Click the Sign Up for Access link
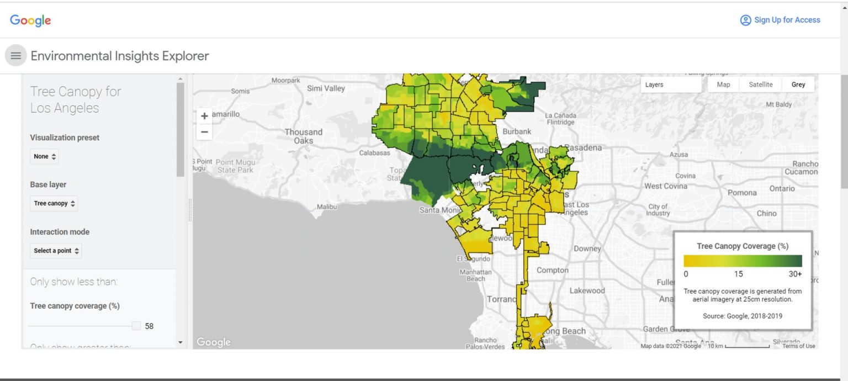Image resolution: width=848 pixels, height=381 pixels. (780, 20)
